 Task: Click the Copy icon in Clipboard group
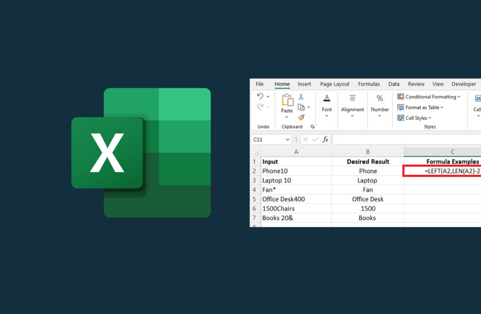[301, 107]
